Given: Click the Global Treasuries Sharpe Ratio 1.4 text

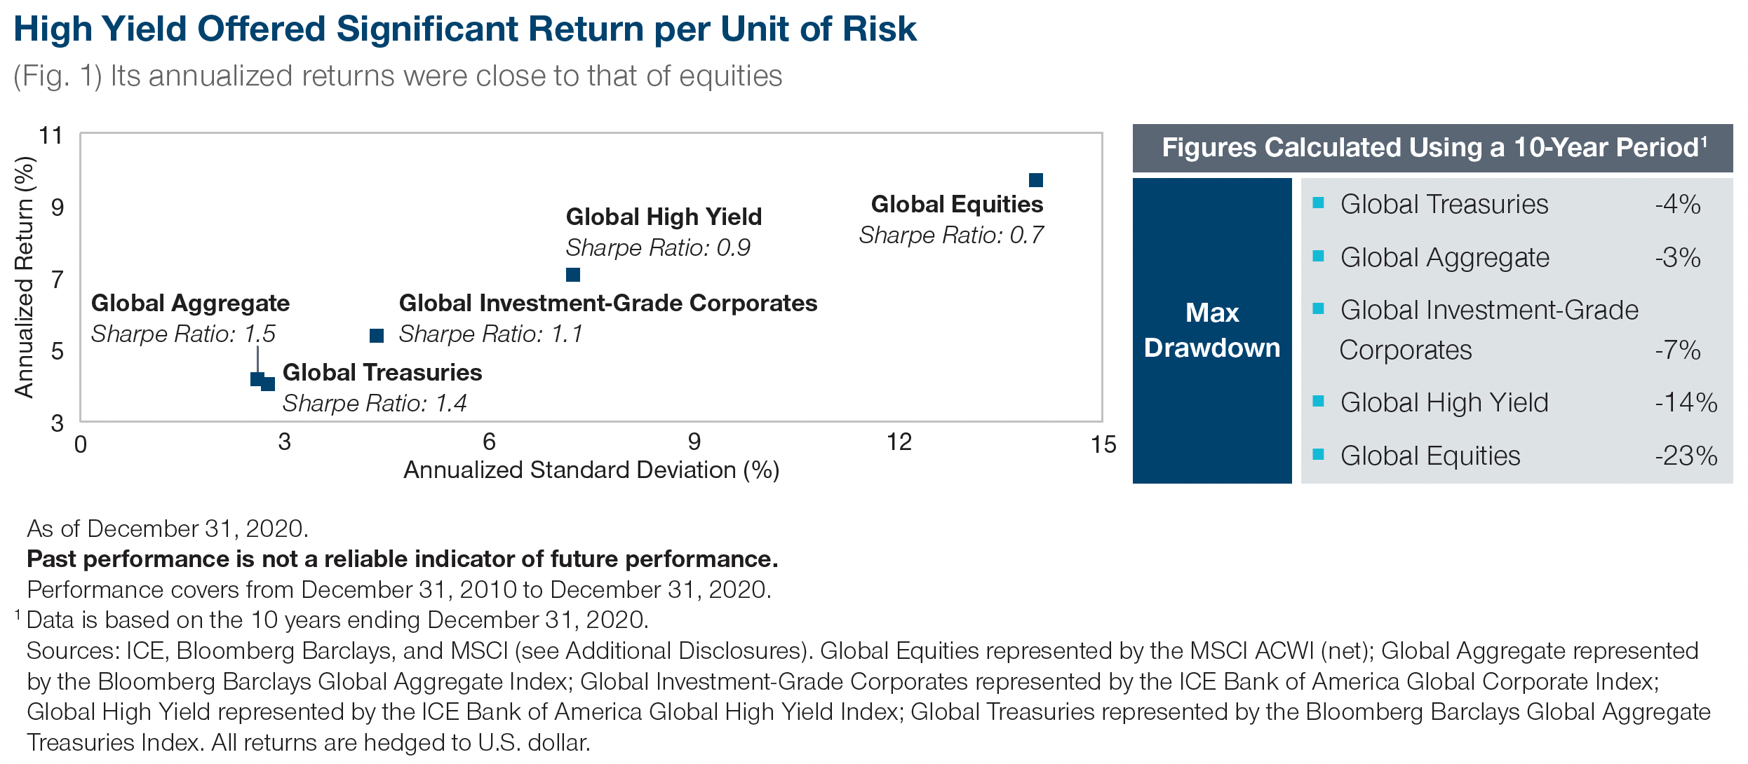Looking at the screenshot, I should [x=375, y=404].
